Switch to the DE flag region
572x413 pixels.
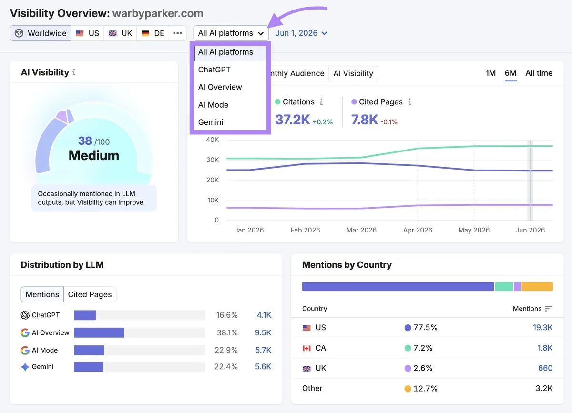point(153,33)
